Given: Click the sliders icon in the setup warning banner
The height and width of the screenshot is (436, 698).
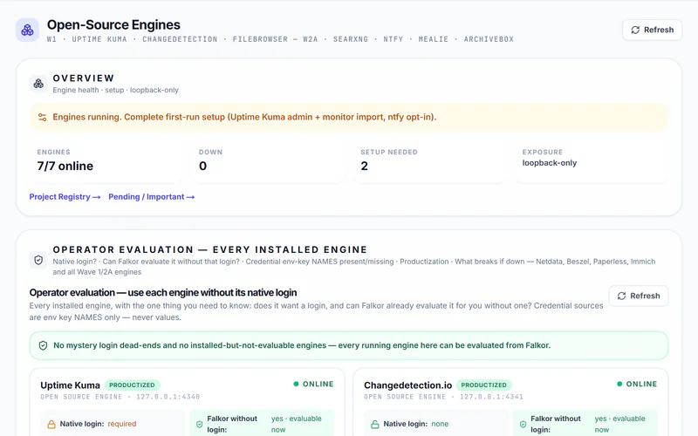Looking at the screenshot, I should pyautogui.click(x=42, y=117).
